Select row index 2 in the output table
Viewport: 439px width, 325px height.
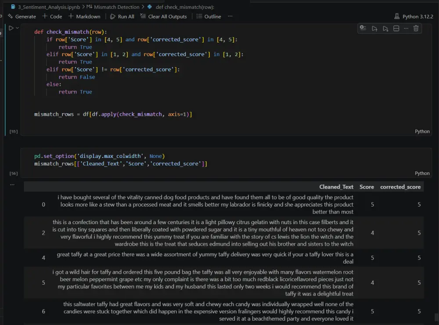click(43, 233)
